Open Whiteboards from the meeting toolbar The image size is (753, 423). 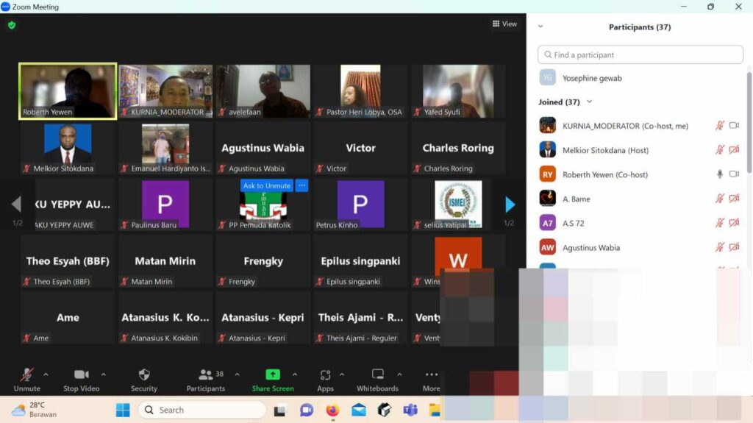click(377, 375)
